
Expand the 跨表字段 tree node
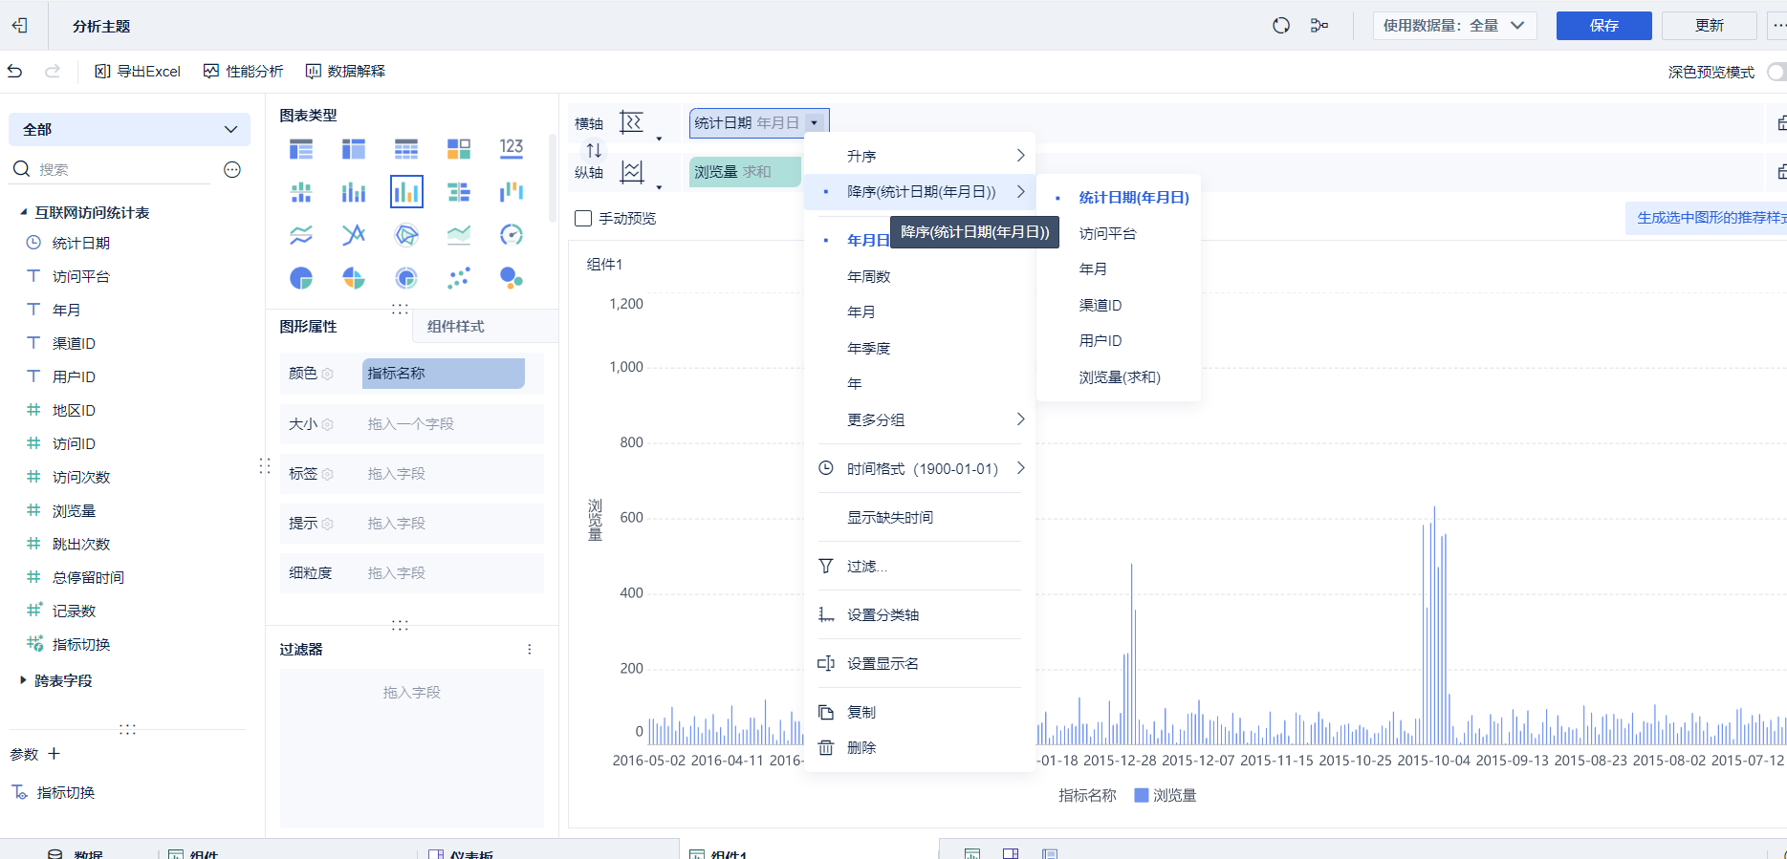[x=24, y=680]
